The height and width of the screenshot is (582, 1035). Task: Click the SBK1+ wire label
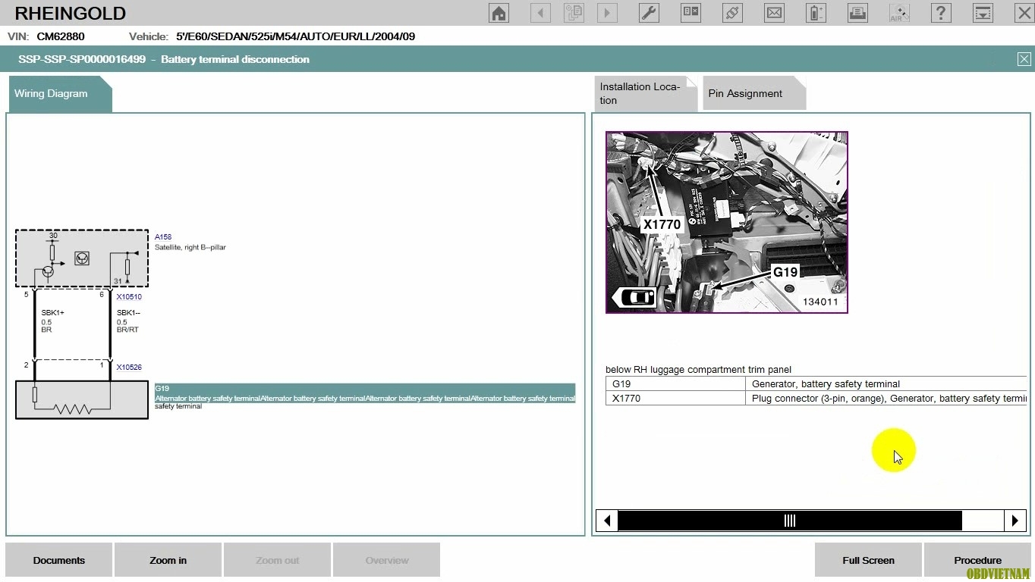[52, 313]
